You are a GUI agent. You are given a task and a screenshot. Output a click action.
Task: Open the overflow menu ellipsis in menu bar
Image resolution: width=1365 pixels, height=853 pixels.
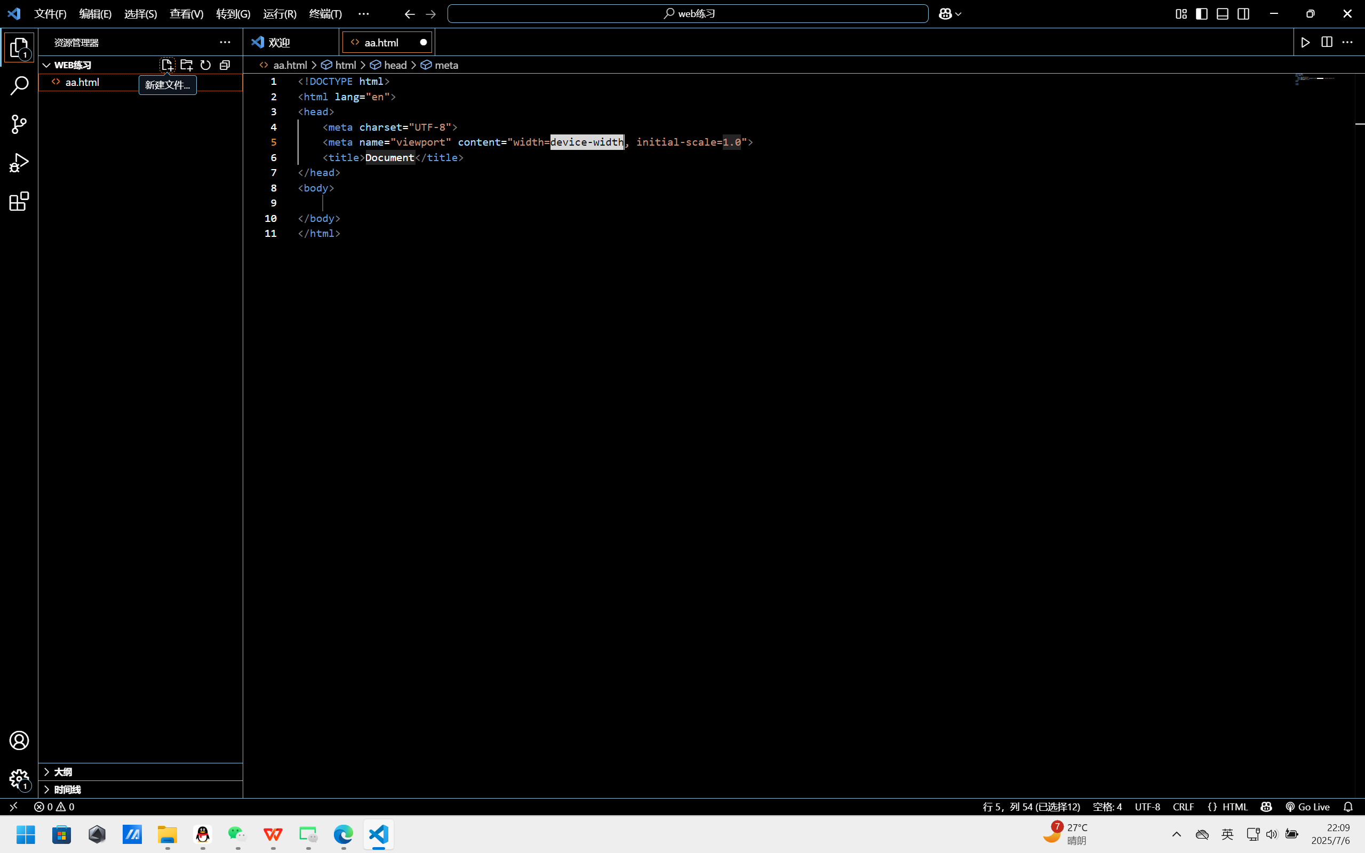364,14
